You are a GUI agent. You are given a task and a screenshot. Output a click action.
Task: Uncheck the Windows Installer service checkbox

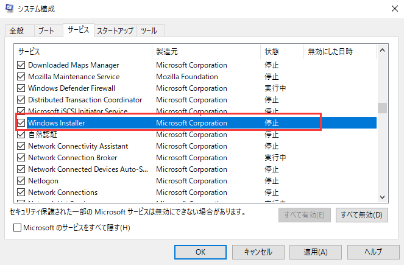pyautogui.click(x=21, y=123)
